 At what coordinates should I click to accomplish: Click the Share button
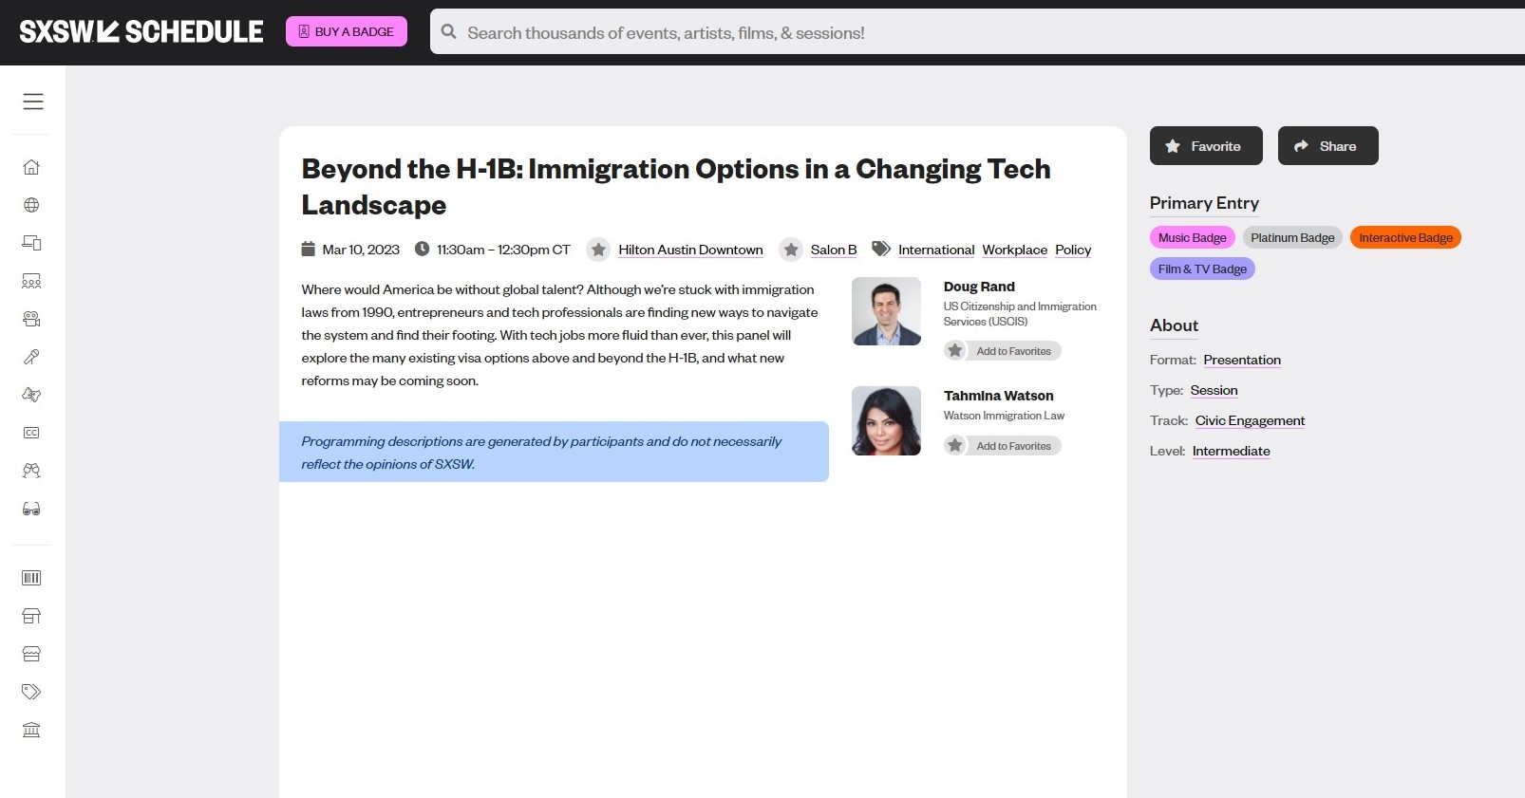(x=1327, y=146)
